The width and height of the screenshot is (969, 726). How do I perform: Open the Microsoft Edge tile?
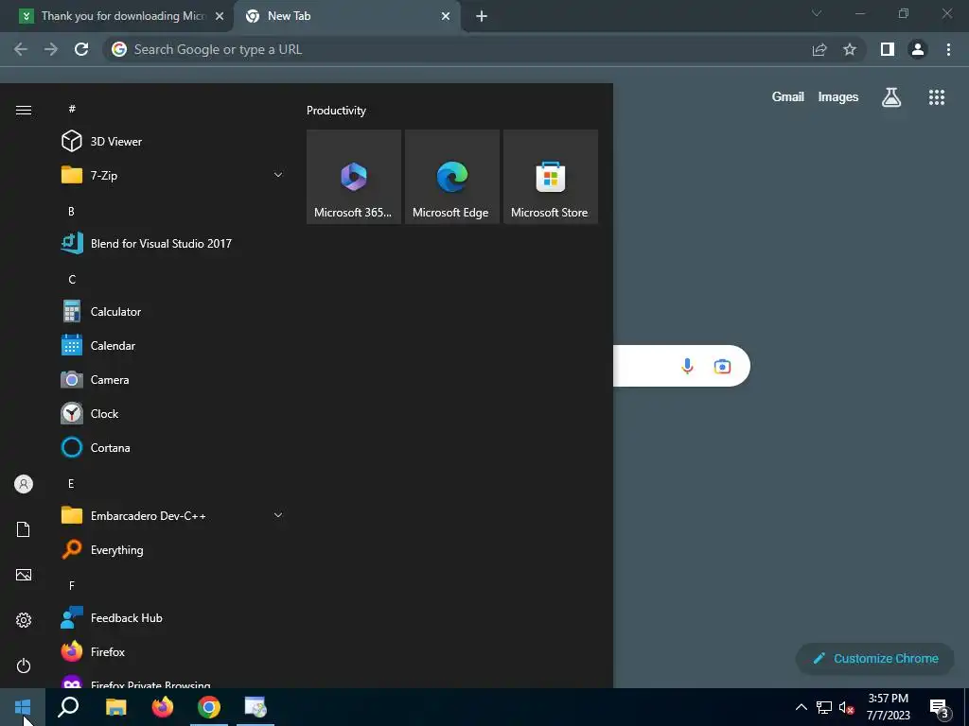[x=451, y=177]
